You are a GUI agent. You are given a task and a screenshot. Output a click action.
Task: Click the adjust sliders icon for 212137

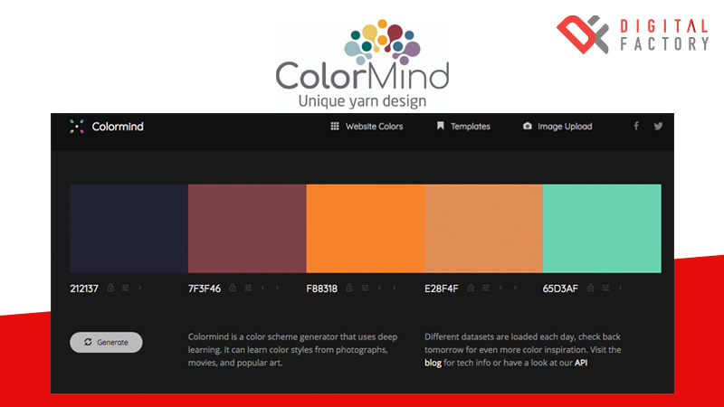click(x=125, y=289)
